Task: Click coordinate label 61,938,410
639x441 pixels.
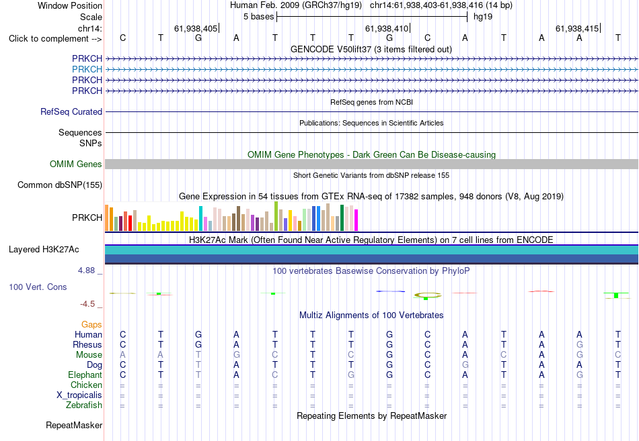Action: 386,28
